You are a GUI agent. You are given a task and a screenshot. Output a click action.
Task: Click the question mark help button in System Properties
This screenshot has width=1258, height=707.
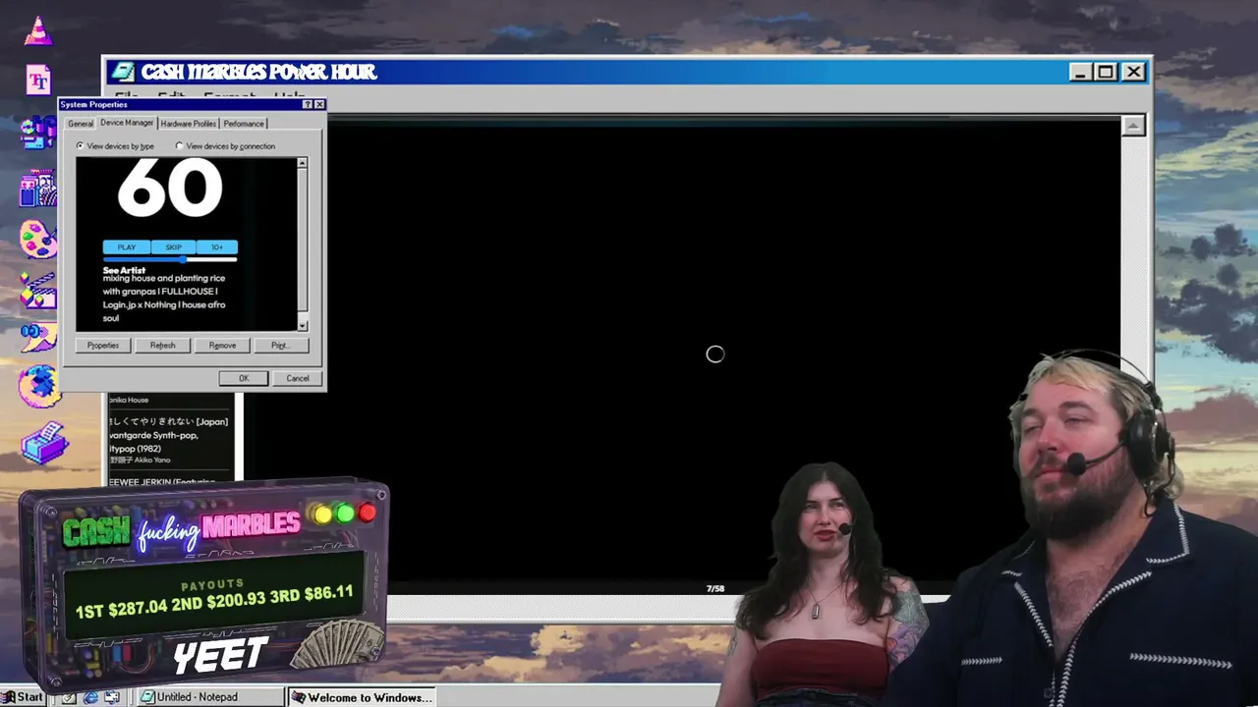coord(307,104)
